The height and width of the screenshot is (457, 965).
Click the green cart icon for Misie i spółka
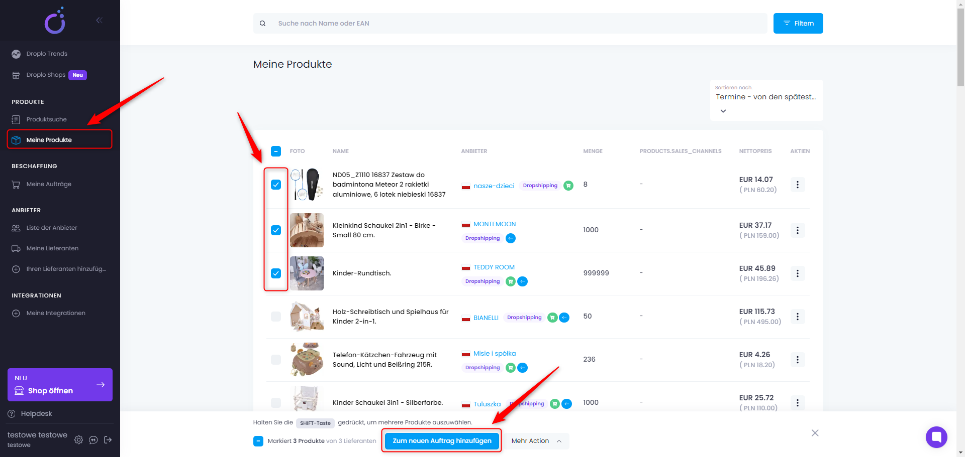511,368
